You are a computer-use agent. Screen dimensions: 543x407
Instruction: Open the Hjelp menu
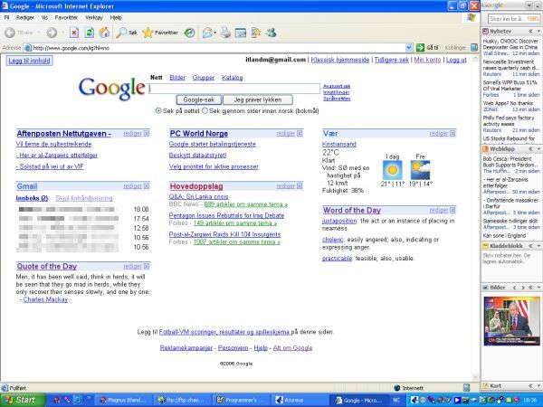pyautogui.click(x=116, y=17)
